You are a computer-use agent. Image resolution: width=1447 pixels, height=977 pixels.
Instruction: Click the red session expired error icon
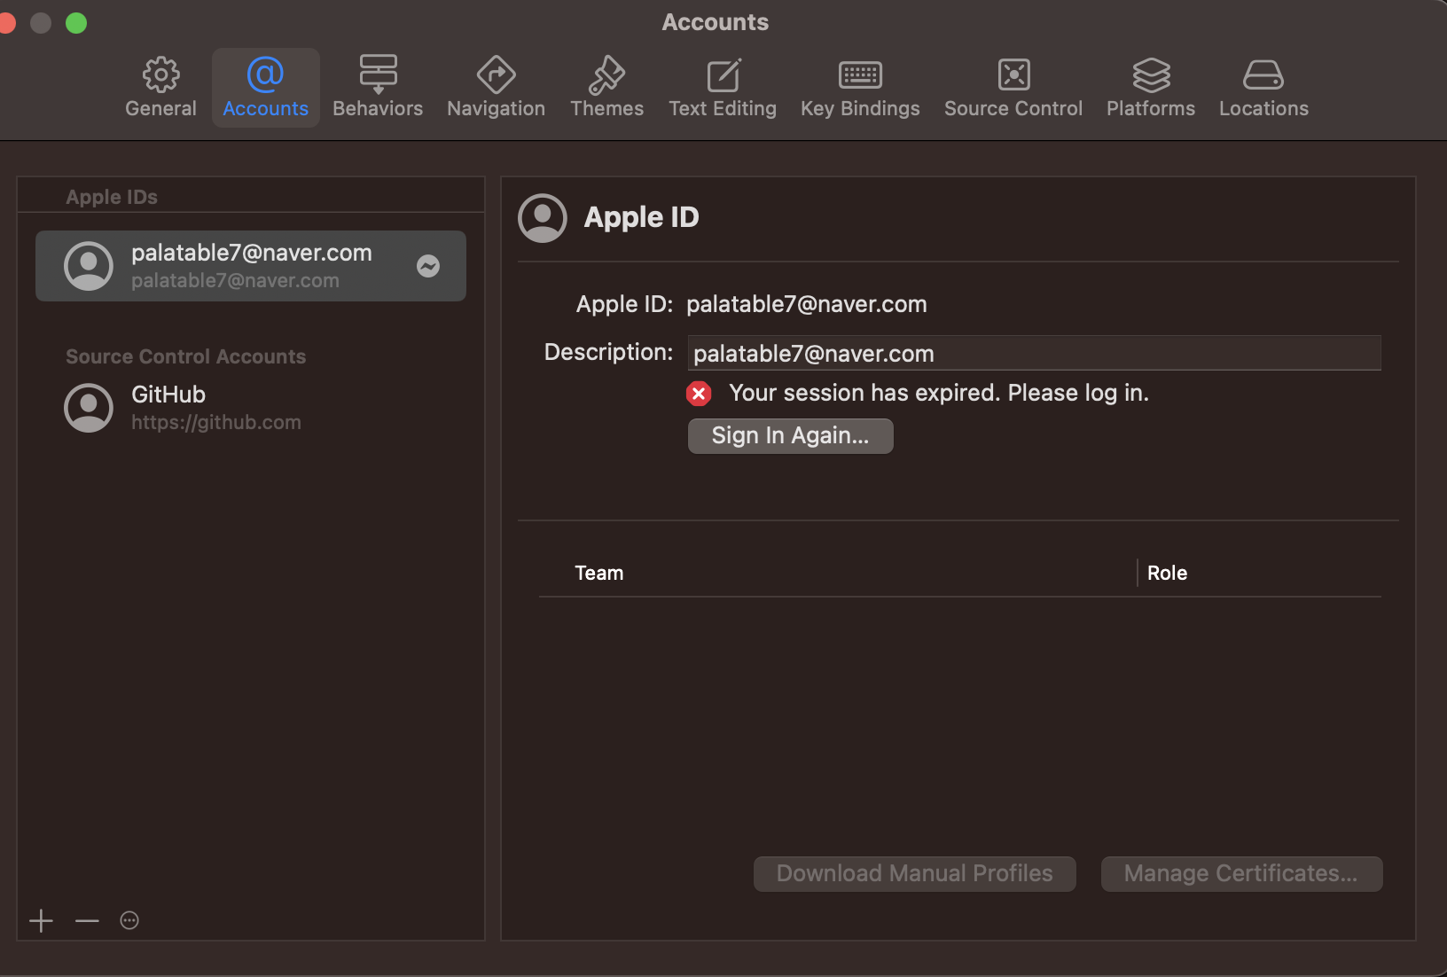coord(699,393)
